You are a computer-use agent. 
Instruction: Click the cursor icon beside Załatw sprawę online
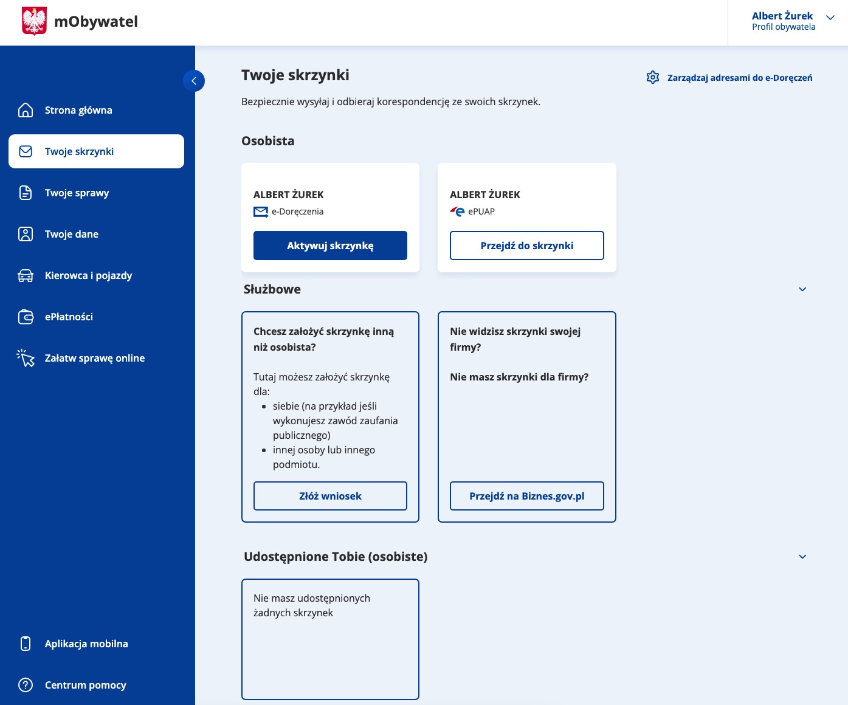26,358
